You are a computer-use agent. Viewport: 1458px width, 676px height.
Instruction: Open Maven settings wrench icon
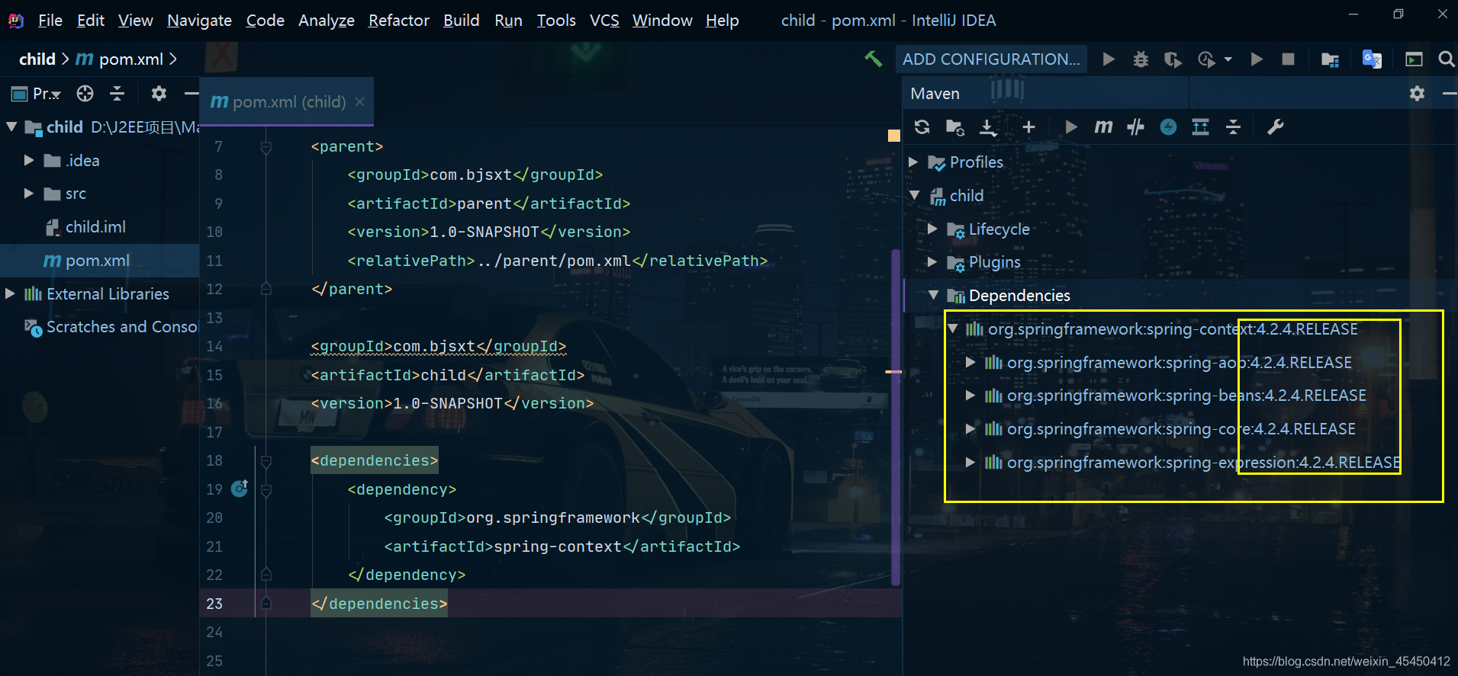click(1275, 127)
